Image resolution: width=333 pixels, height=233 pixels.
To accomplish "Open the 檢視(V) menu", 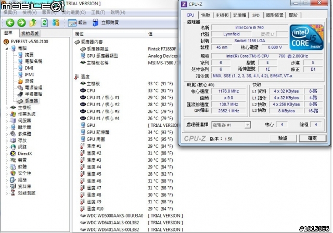I will 30,12.
